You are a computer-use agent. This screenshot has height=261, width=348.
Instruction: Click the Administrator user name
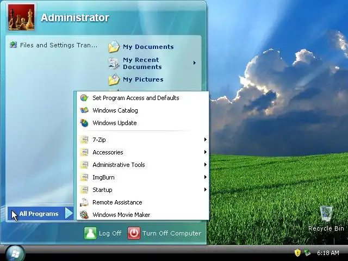[x=75, y=18]
